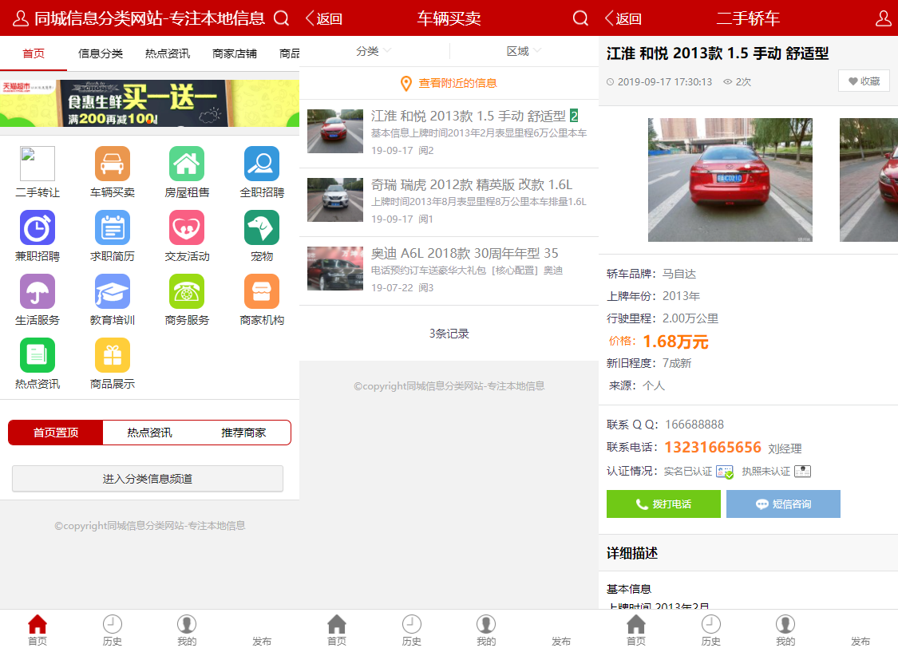View the partially visible second car photo
898x648 pixels.
pyautogui.click(x=868, y=180)
